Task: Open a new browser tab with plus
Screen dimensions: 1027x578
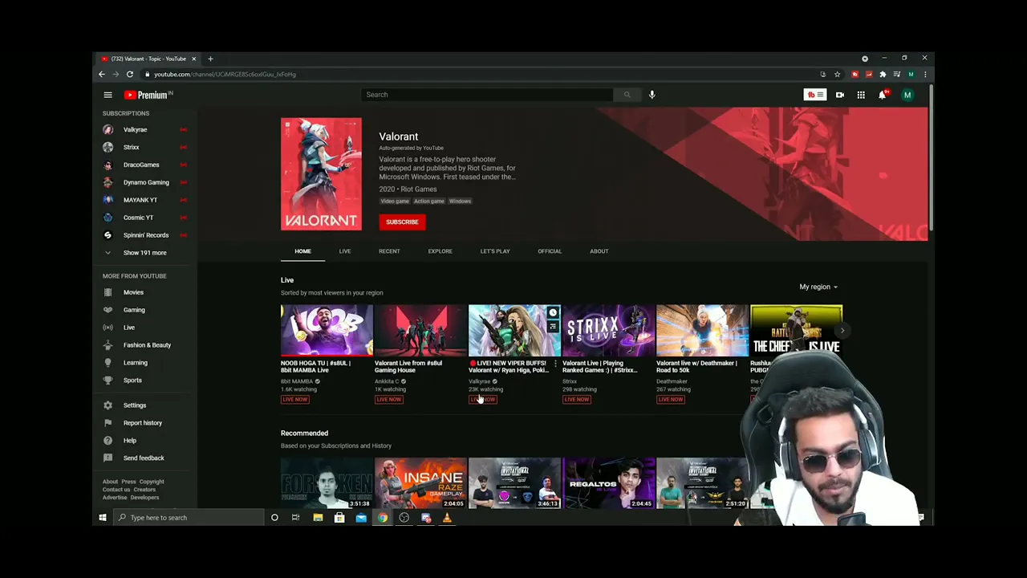Action: [210, 59]
